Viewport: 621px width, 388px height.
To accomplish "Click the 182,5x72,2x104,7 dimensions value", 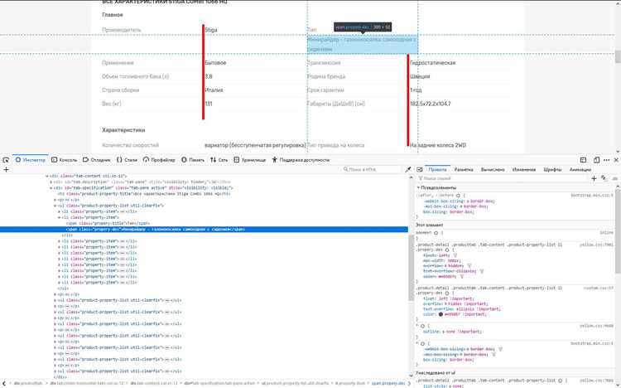I will pyautogui.click(x=430, y=104).
